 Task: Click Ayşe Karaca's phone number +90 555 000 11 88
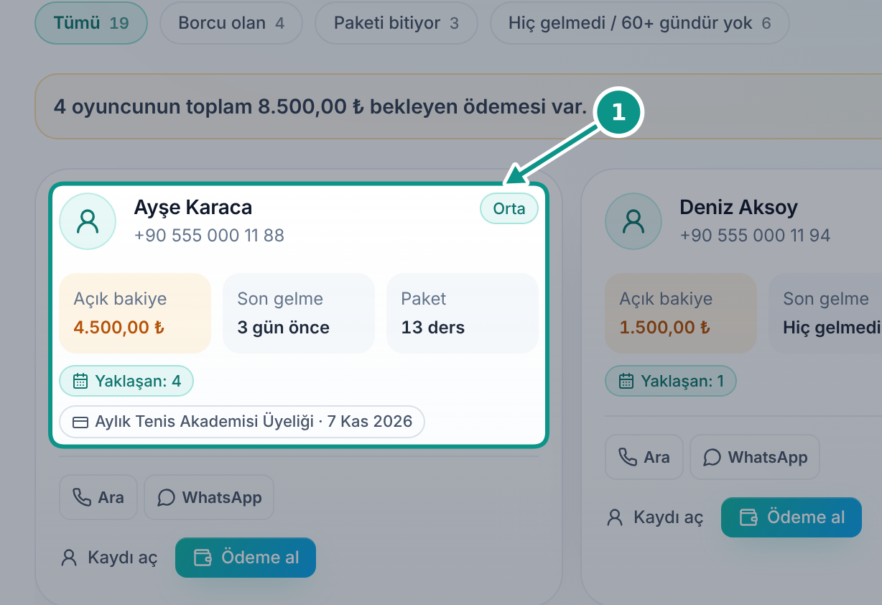[209, 235]
